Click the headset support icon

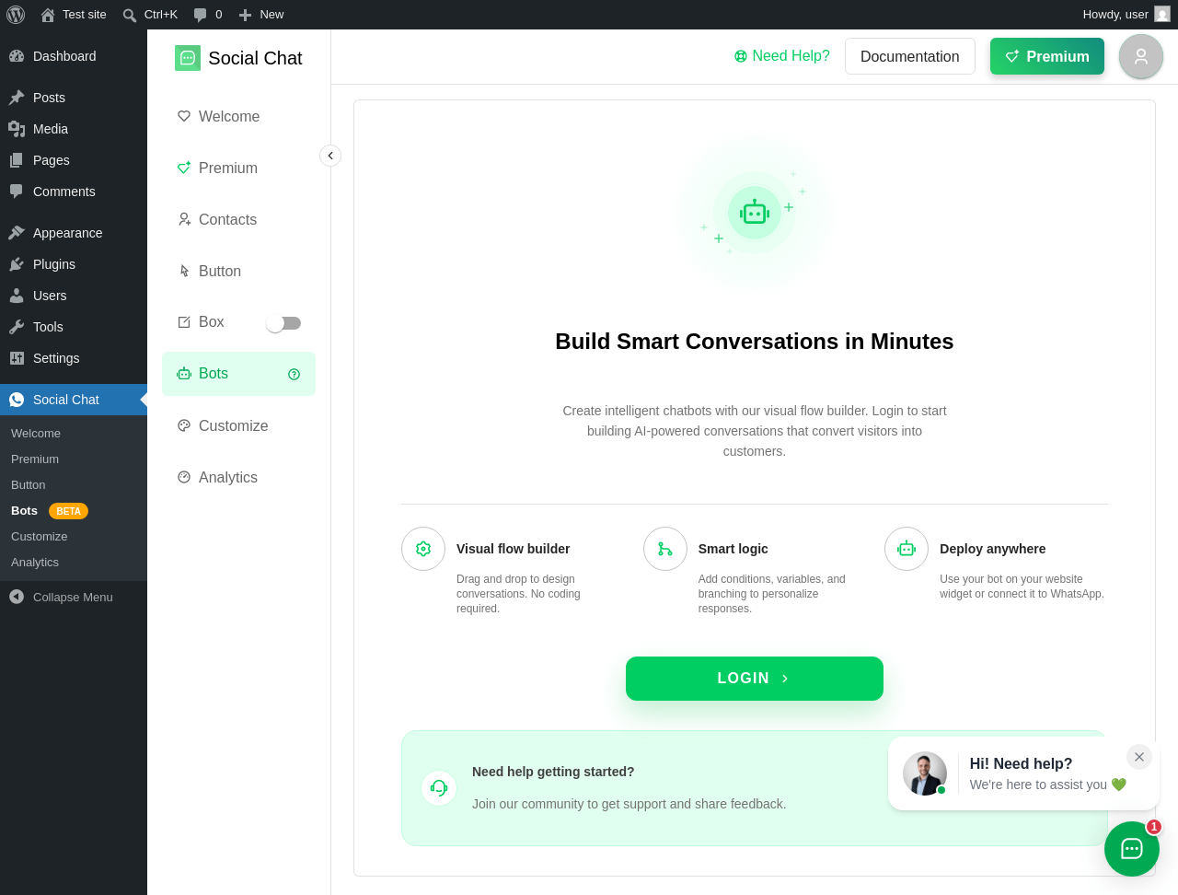coord(439,788)
